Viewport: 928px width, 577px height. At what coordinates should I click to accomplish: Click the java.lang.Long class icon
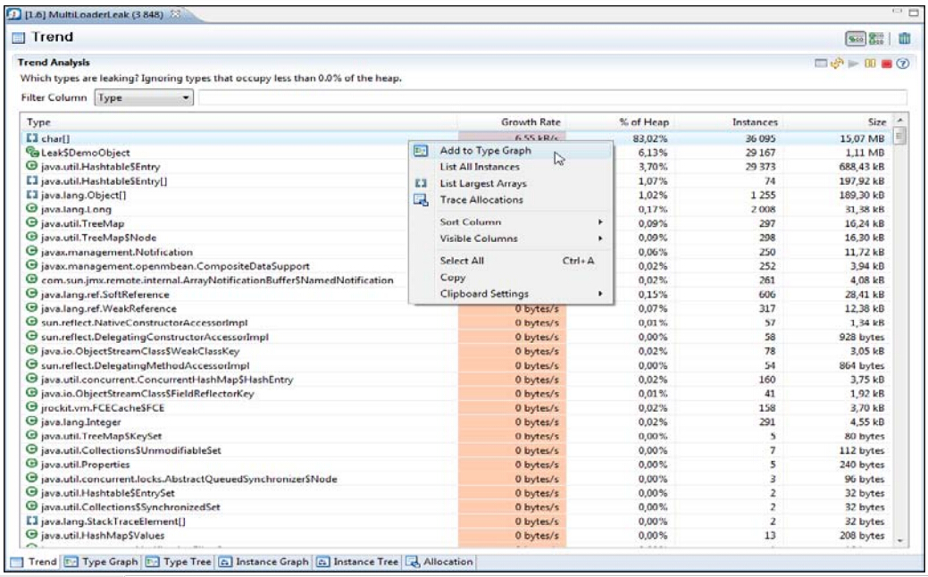(x=32, y=209)
